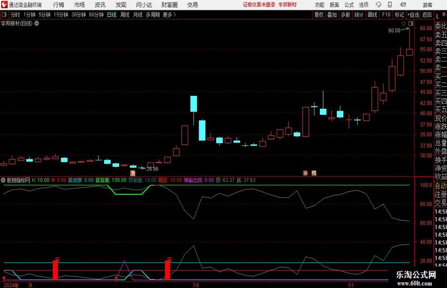Click the 涨 marker below the chart
This screenshot has width=447, height=288.
305,173
